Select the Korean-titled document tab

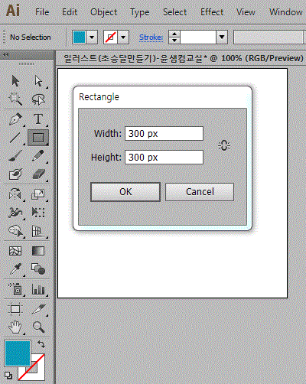click(184, 58)
